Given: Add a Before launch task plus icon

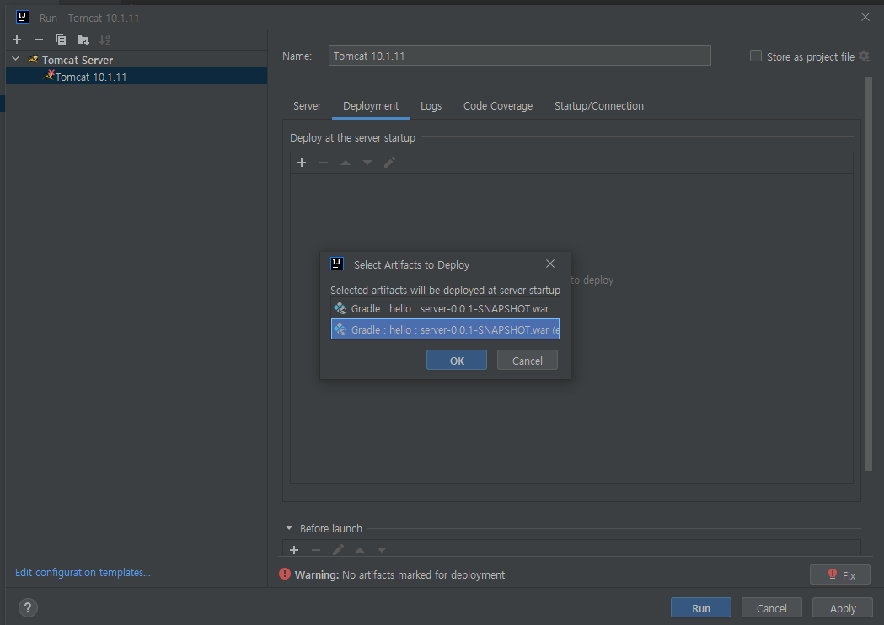Looking at the screenshot, I should tap(294, 549).
